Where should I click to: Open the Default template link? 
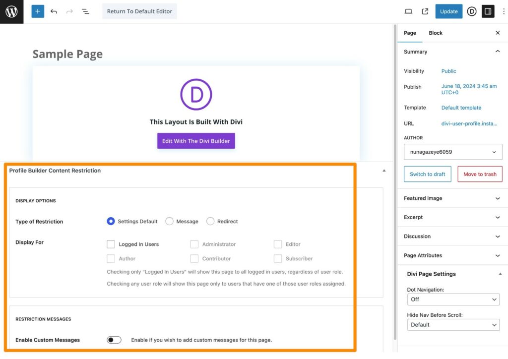point(461,108)
